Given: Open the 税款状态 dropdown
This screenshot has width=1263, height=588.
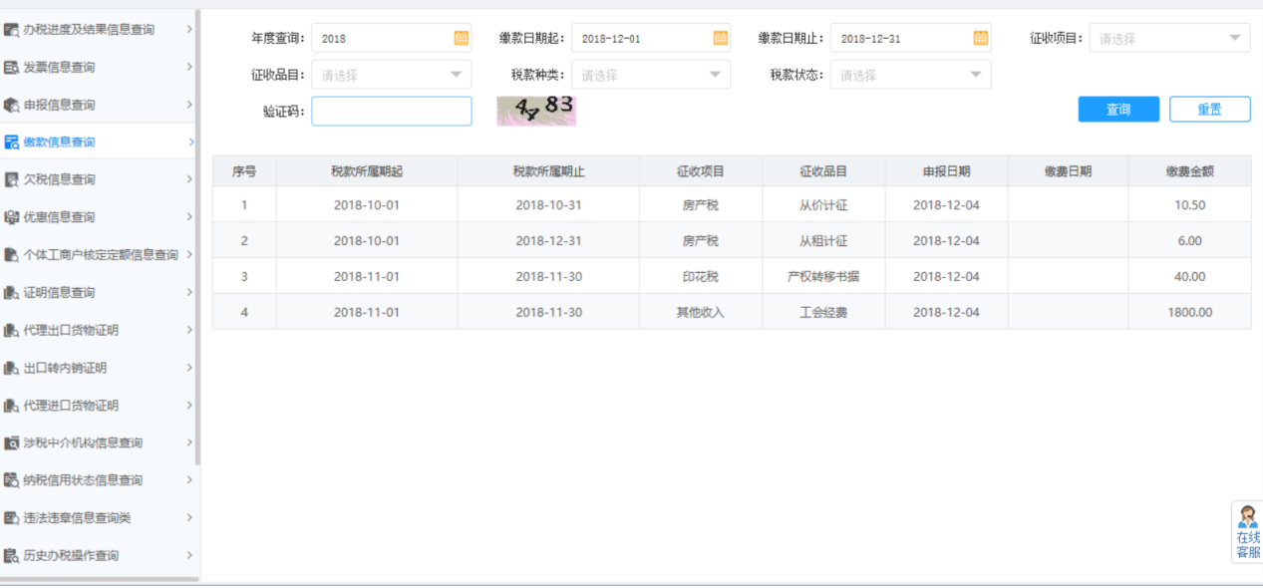Looking at the screenshot, I should point(911,75).
